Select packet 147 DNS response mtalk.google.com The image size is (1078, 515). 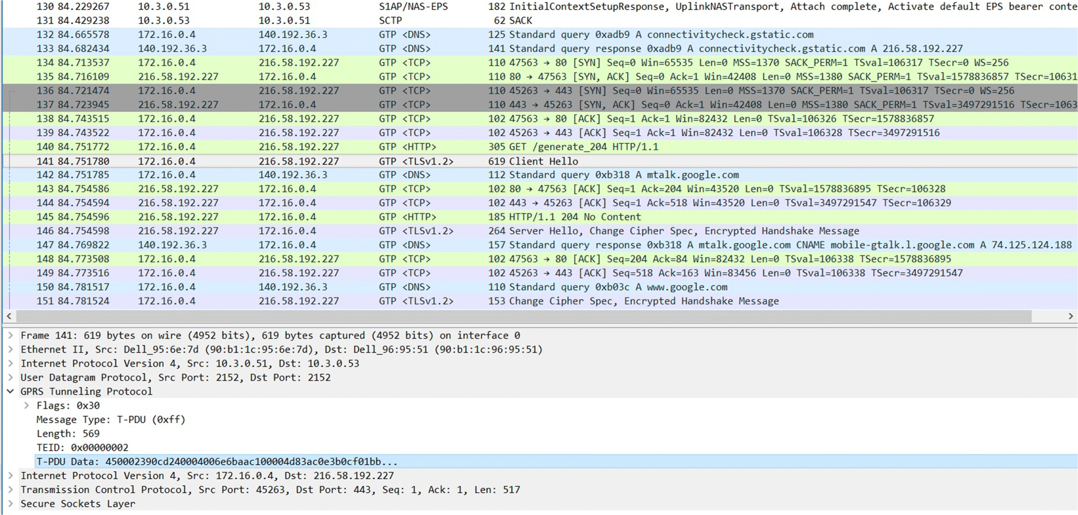(x=541, y=245)
